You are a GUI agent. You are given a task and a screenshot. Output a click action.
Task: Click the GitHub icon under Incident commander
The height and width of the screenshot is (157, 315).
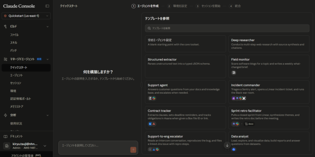(244, 98)
